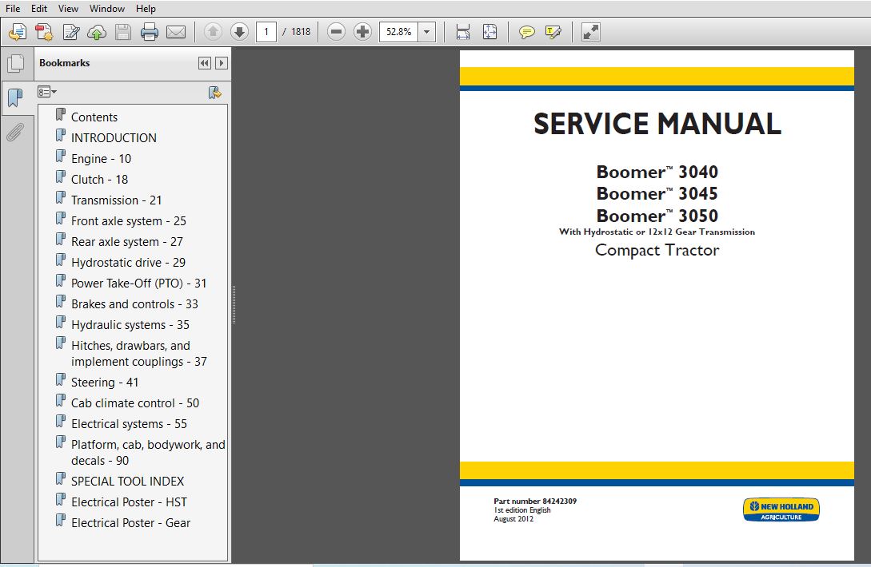This screenshot has width=871, height=567.
Task: Zoom in with the plus icon
Action: click(x=362, y=32)
